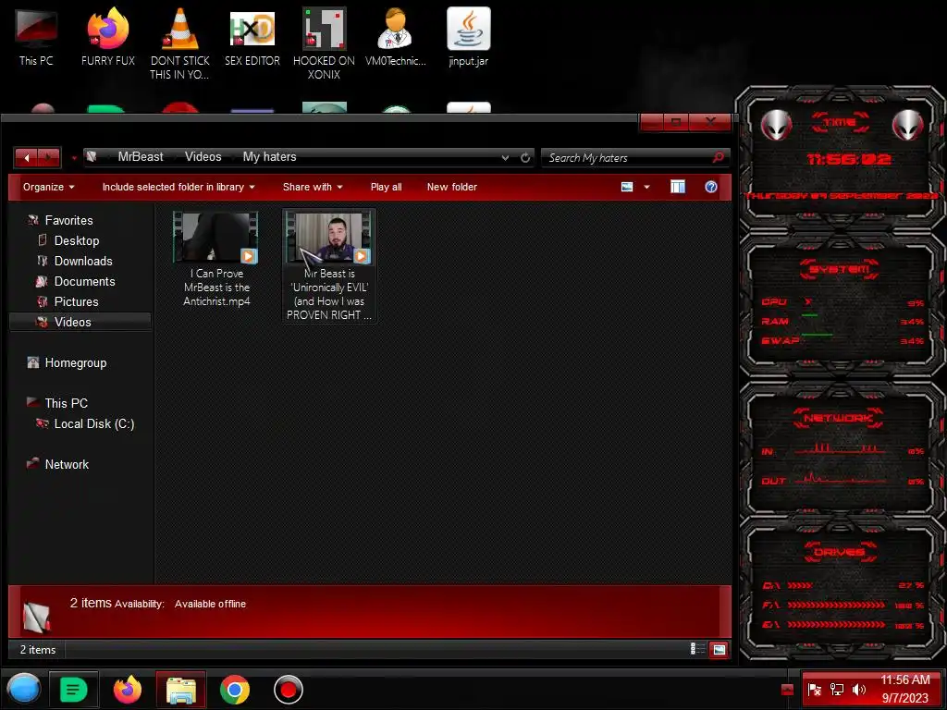Click Play all in the toolbar

pos(386,187)
